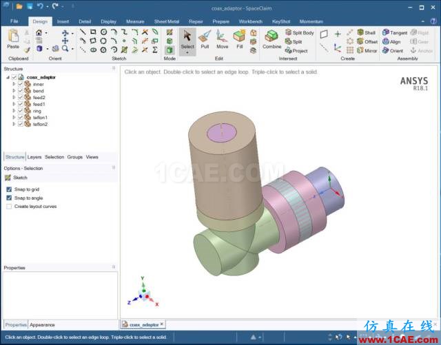The image size is (441, 345).
Task: Select the Ellipse sketch tool
Action: coord(93,50)
